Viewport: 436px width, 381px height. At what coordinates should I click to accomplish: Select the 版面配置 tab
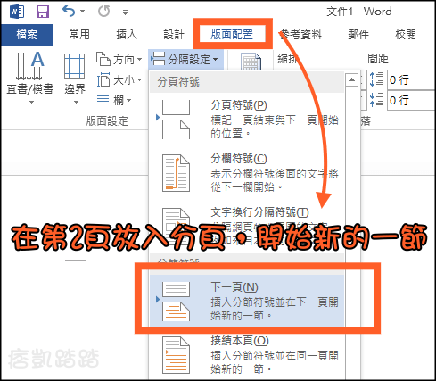pyautogui.click(x=232, y=35)
